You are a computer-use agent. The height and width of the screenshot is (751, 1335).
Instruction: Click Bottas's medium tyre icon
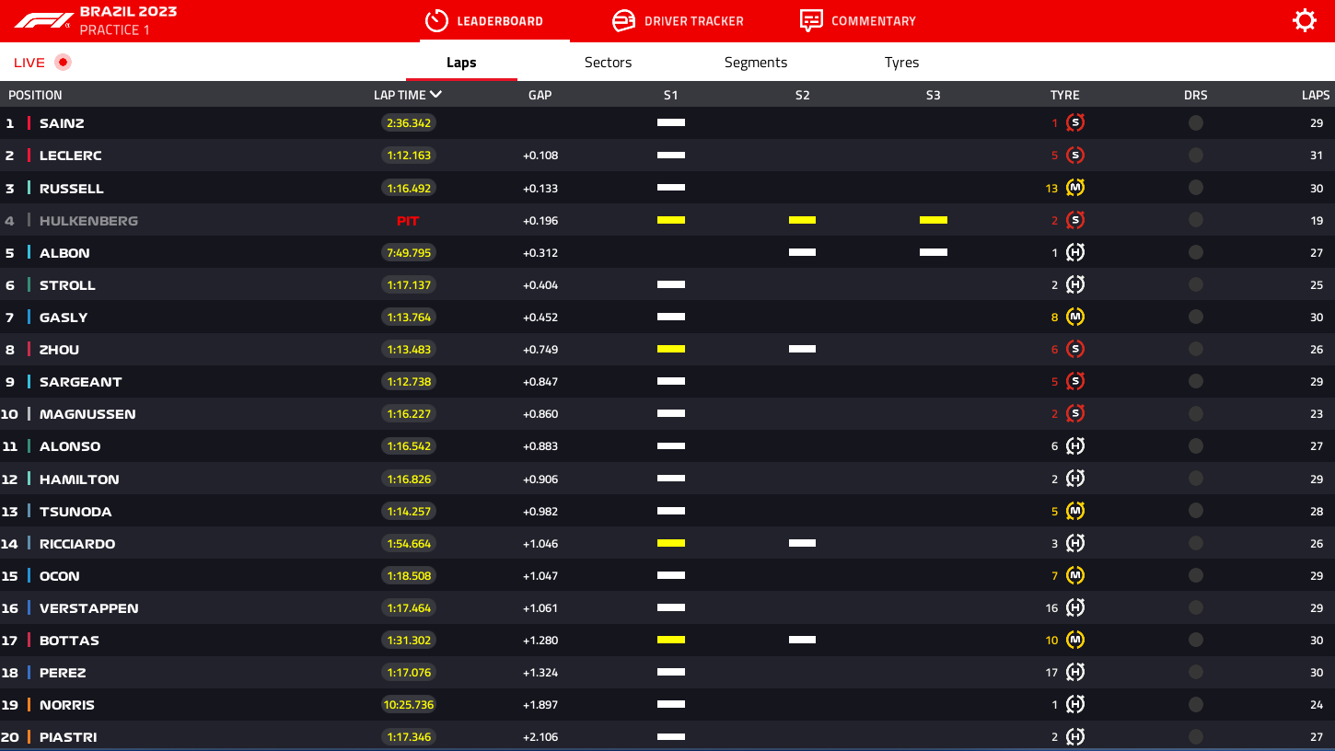click(1074, 640)
